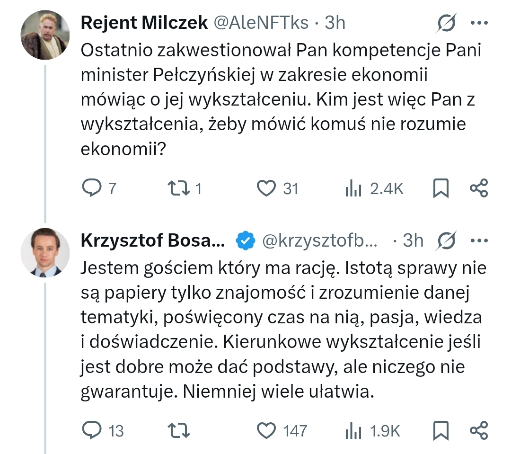Image resolution: width=511 pixels, height=454 pixels.
Task: Share Krzysztof Bosak's reply
Action: click(x=478, y=430)
